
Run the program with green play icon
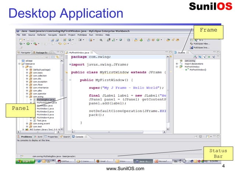(28, 44)
